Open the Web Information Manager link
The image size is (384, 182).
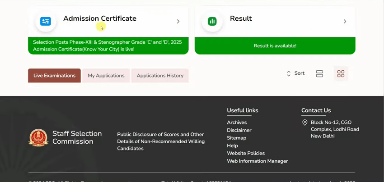(x=257, y=161)
